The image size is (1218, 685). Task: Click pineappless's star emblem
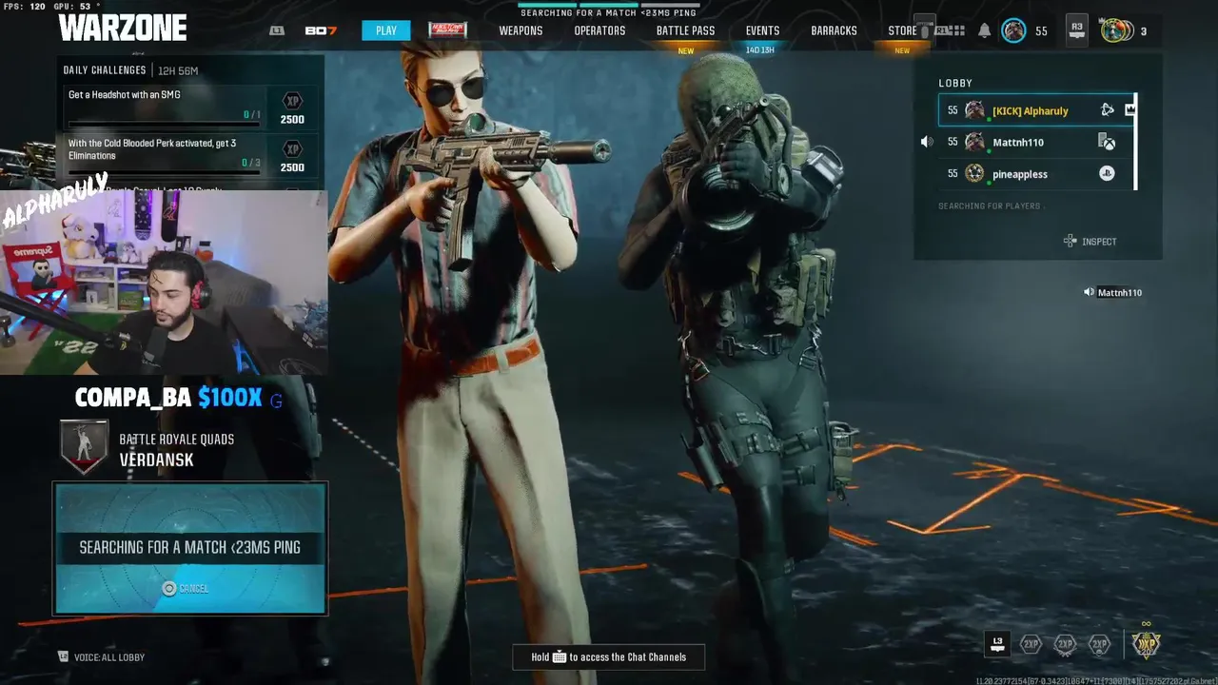coord(974,173)
